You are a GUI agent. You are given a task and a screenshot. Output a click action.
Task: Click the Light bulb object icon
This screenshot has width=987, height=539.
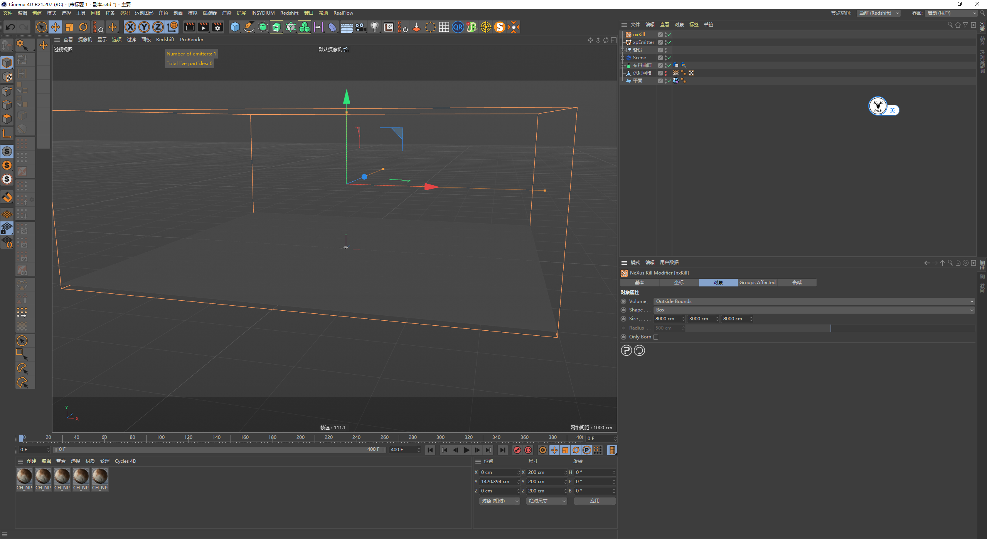[374, 27]
